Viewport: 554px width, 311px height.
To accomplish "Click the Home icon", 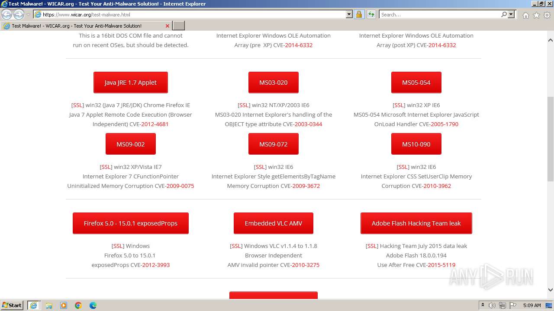I will pyautogui.click(x=525, y=15).
